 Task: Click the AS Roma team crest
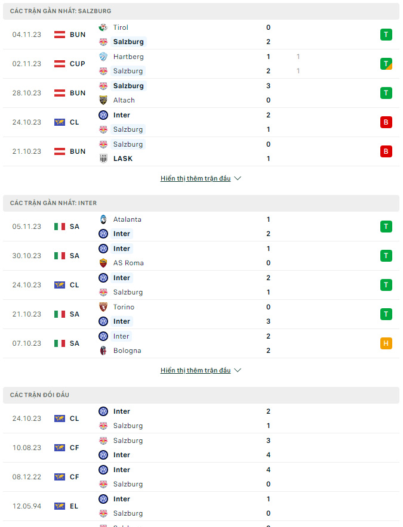coord(103,263)
